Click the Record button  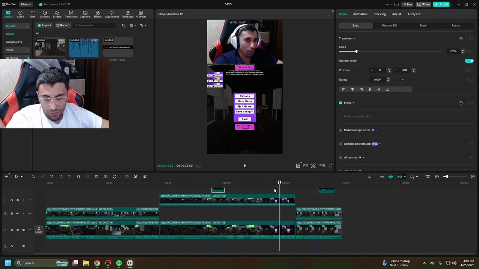[63, 25]
